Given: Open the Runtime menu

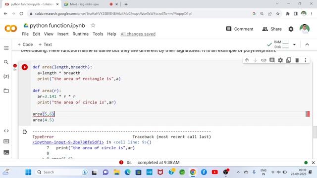Looking at the screenshot, I should click(x=80, y=34).
